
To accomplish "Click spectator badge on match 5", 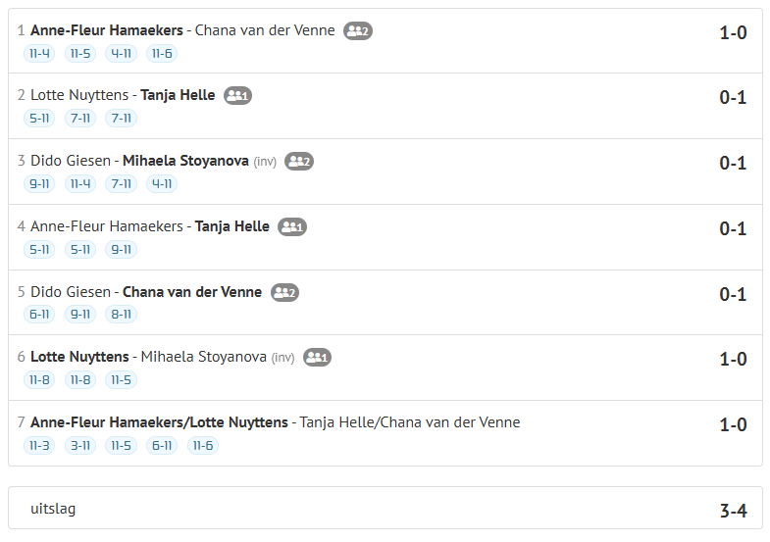I will point(284,292).
